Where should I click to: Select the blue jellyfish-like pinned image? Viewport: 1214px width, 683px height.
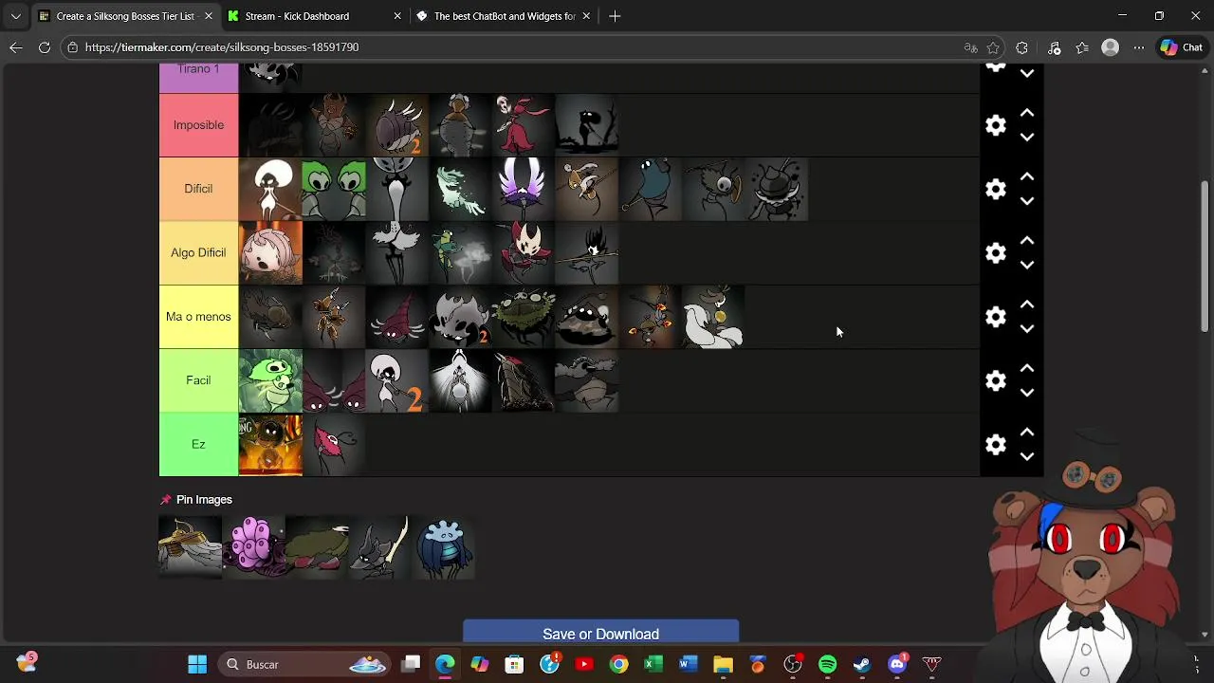tap(443, 546)
